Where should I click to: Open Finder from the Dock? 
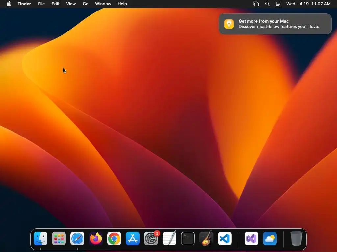40,239
